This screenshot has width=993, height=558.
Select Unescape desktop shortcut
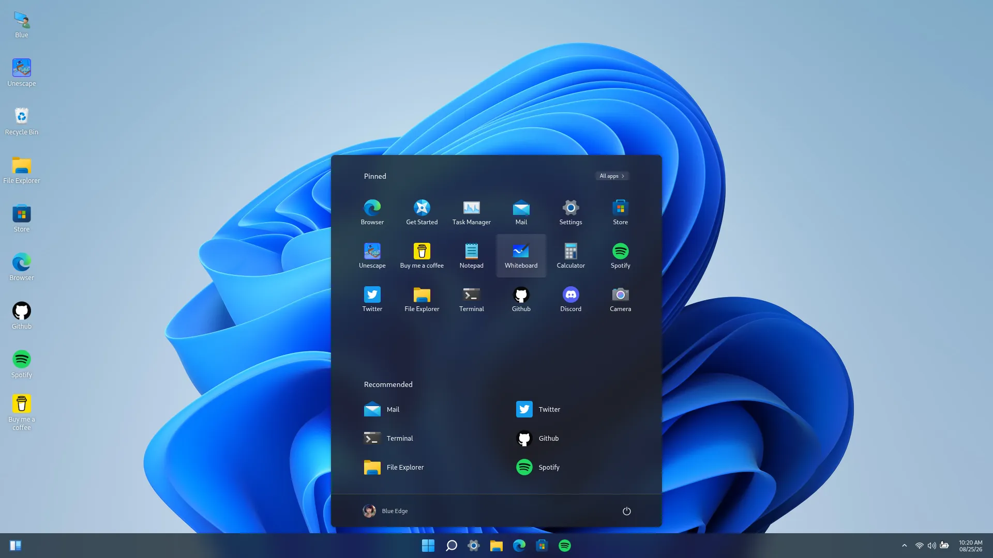pos(22,73)
